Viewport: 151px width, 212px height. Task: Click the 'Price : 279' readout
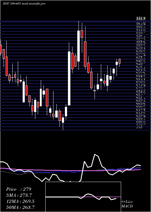(19, 189)
